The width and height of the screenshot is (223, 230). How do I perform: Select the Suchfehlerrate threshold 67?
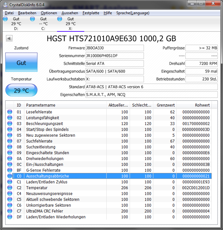[x=172, y=141]
